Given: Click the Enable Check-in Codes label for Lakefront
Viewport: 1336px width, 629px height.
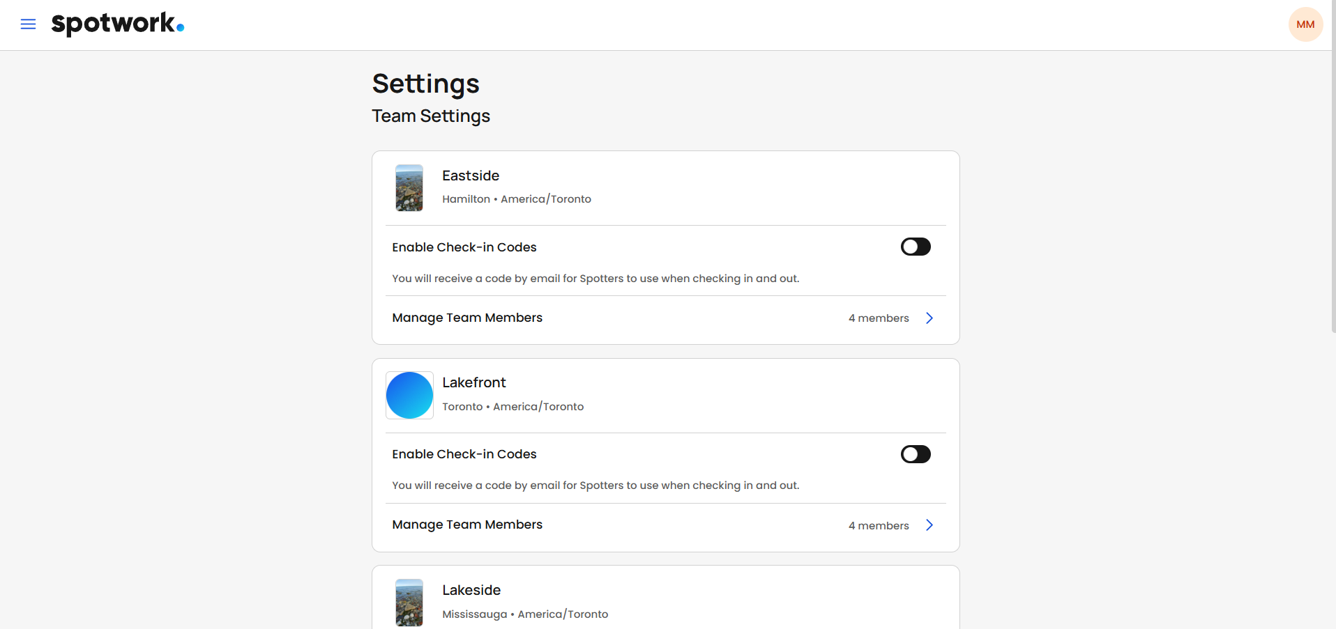Looking at the screenshot, I should pos(464,454).
